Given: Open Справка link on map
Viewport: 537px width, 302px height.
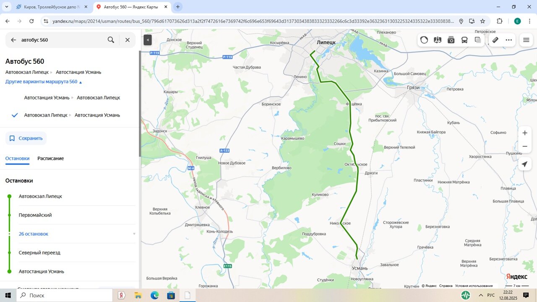Looking at the screenshot, I should pyautogui.click(x=446, y=286).
